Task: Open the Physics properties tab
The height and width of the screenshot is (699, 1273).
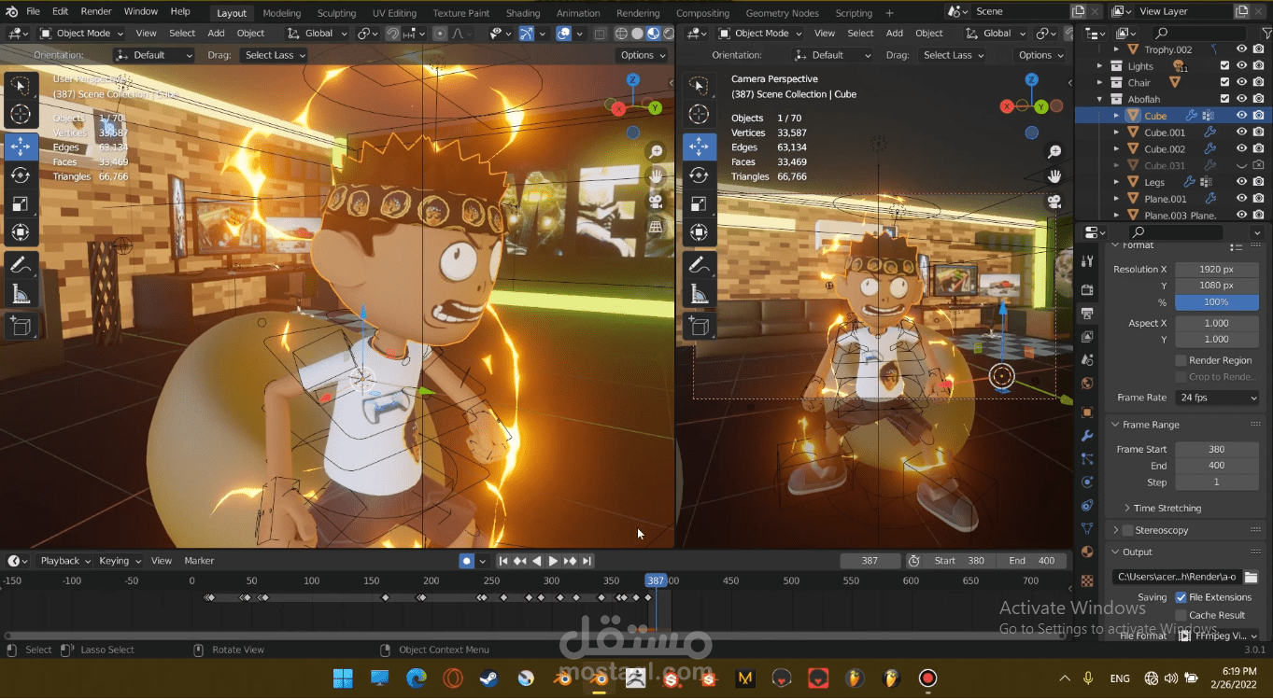Action: (x=1087, y=482)
